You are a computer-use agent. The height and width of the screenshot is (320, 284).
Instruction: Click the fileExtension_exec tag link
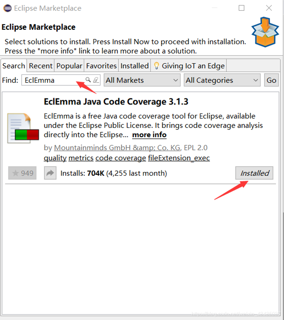(x=179, y=158)
